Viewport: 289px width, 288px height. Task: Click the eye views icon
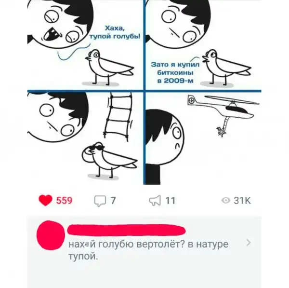tap(226, 201)
